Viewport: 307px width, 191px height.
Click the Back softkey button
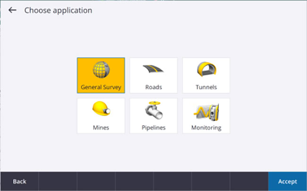19,182
